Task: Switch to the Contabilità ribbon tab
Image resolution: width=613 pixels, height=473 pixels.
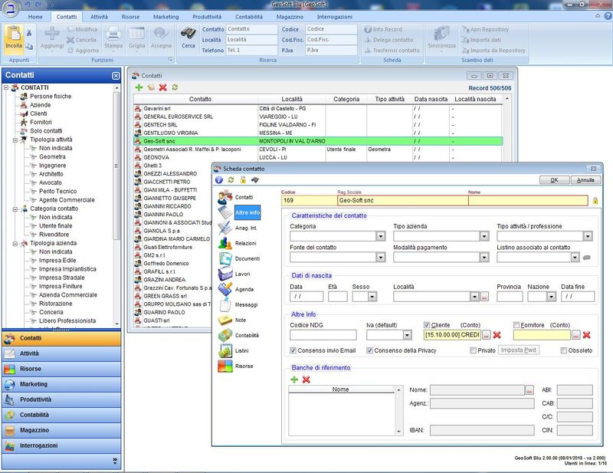Action: [249, 16]
